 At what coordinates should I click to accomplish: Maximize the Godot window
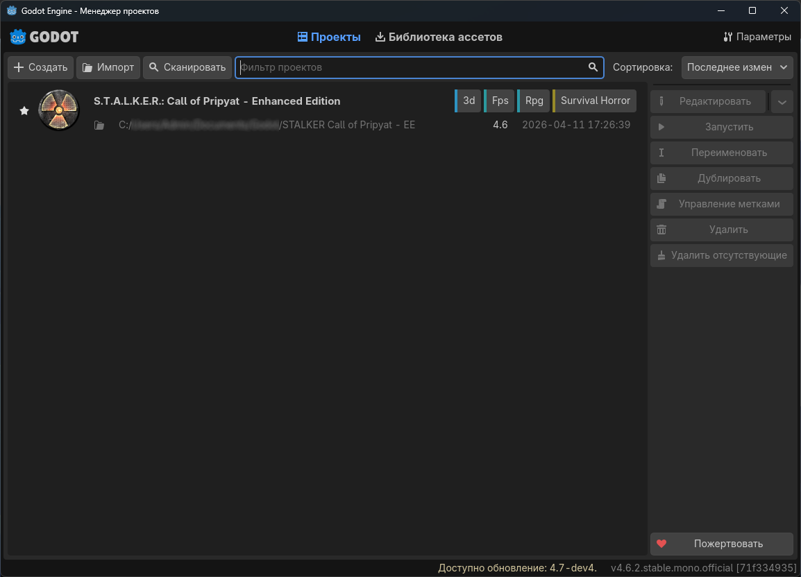[752, 10]
